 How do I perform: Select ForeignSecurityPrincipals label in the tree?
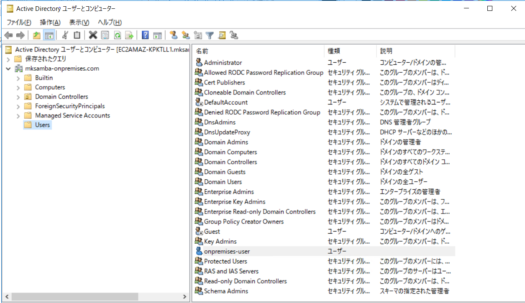pyautogui.click(x=70, y=106)
